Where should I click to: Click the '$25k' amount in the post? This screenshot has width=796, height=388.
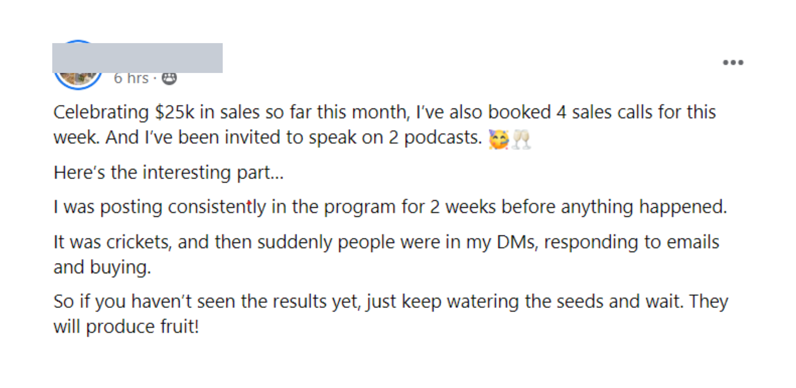[x=174, y=112]
